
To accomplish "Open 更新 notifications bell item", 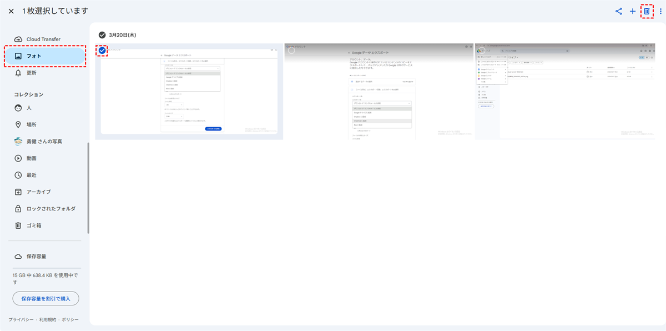I will (x=32, y=73).
